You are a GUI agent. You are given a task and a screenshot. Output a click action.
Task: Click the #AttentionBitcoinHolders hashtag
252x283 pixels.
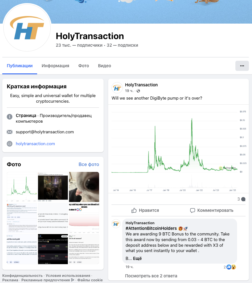151,228
